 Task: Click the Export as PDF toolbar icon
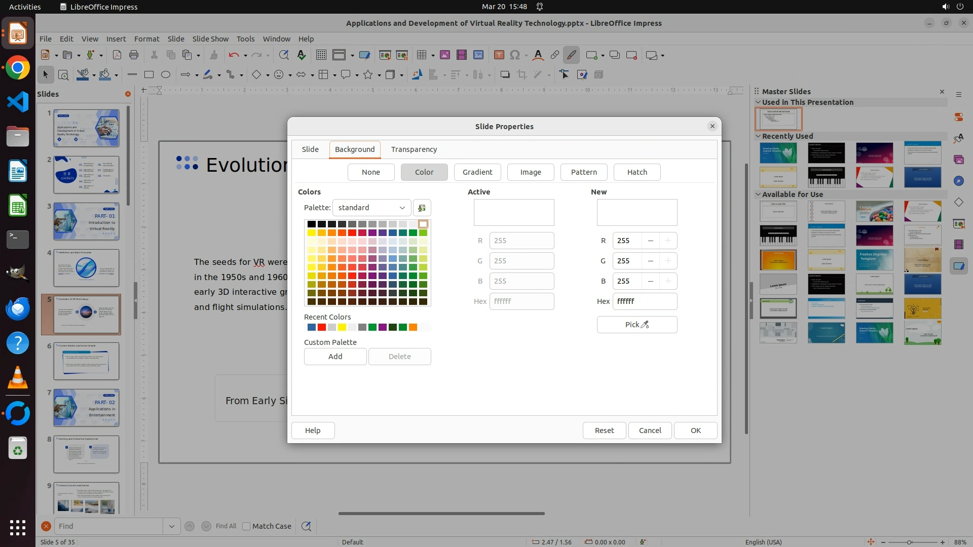coord(117,55)
